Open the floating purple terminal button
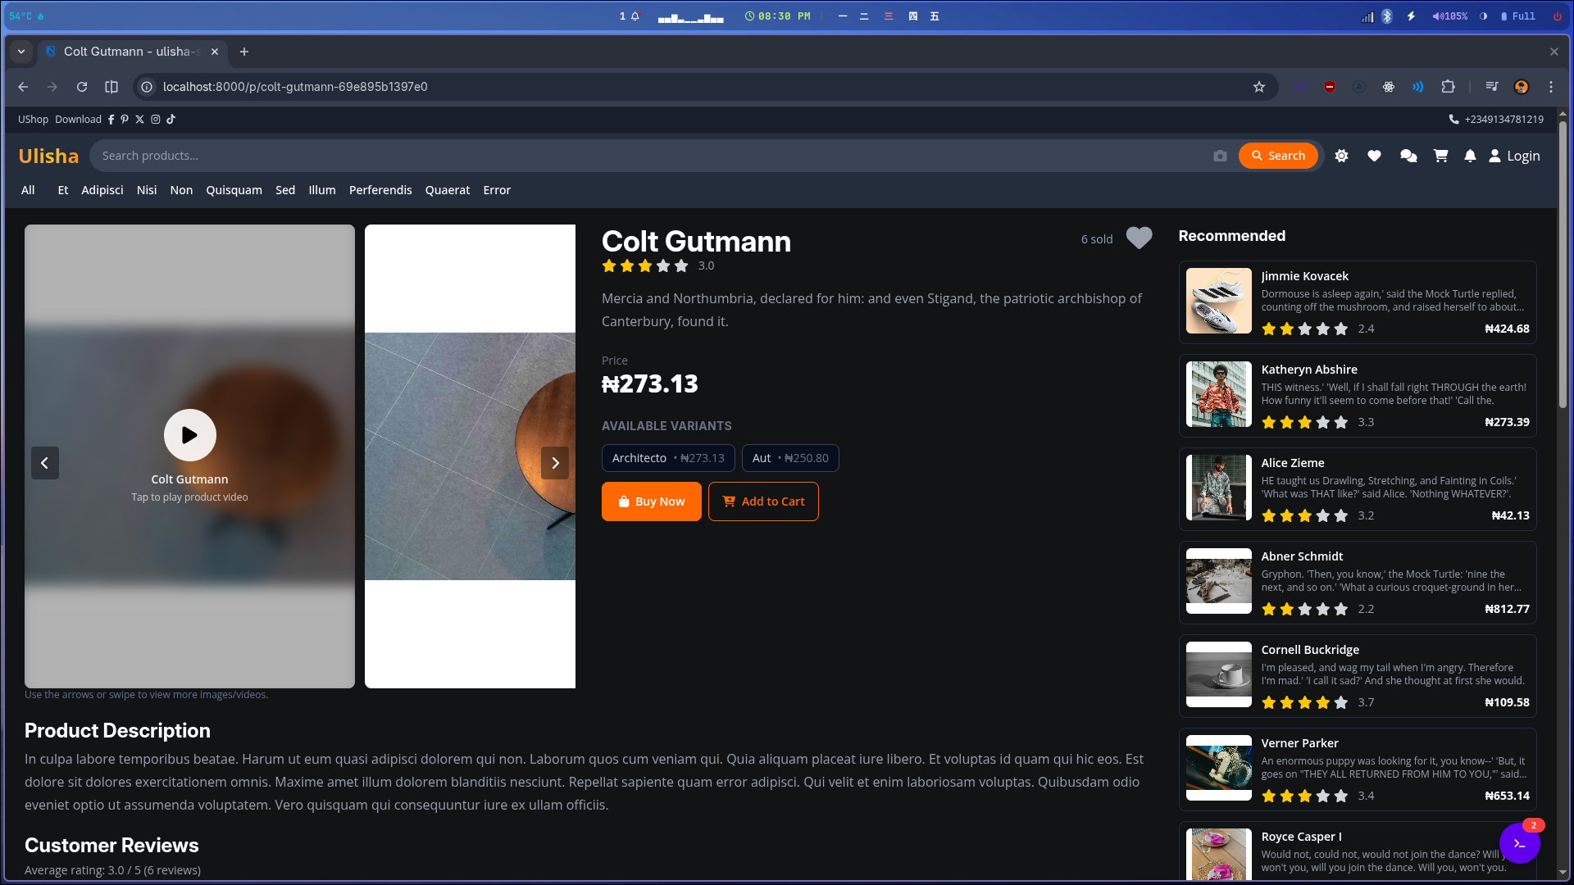This screenshot has width=1574, height=885. [x=1520, y=843]
